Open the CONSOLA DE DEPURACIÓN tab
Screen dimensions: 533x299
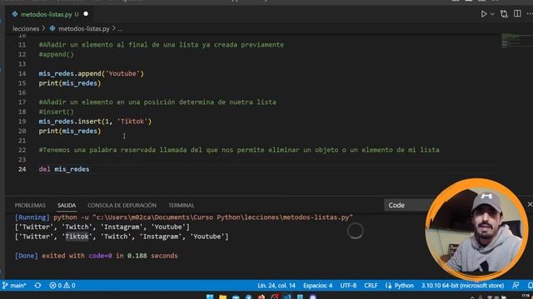pyautogui.click(x=122, y=205)
